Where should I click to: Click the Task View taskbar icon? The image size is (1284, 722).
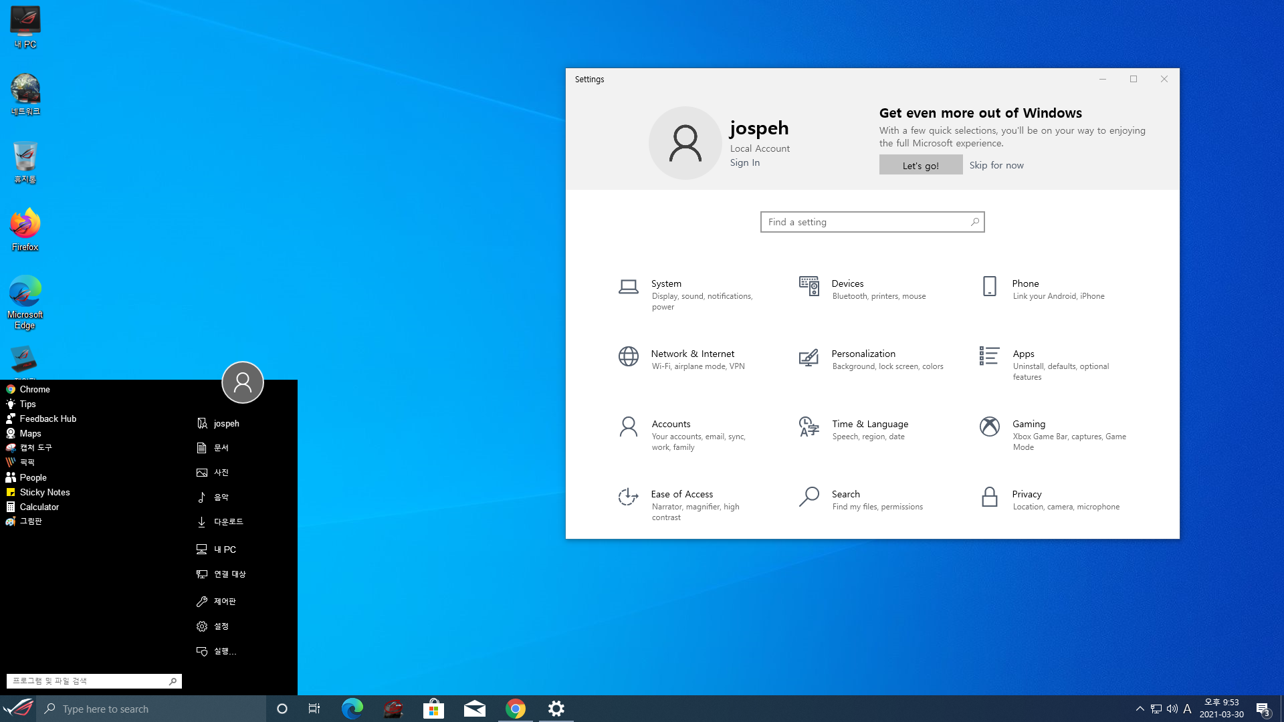click(x=314, y=709)
